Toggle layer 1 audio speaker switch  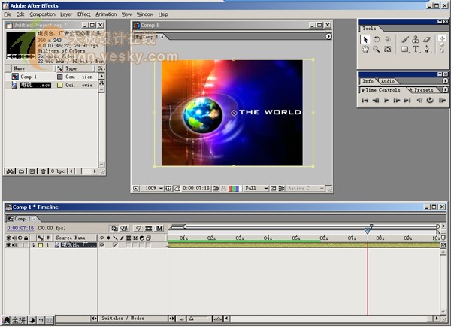(x=14, y=245)
